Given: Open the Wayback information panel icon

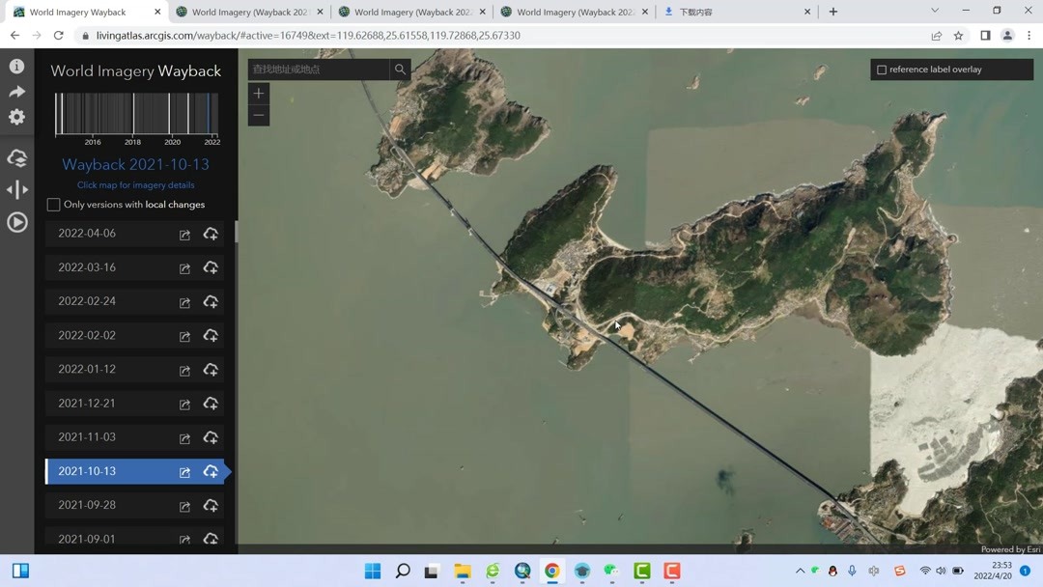Looking at the screenshot, I should click(16, 66).
